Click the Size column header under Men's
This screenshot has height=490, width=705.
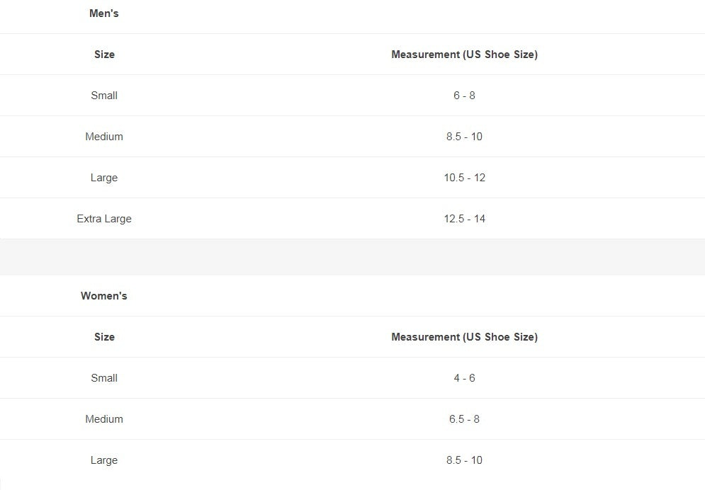tap(104, 55)
